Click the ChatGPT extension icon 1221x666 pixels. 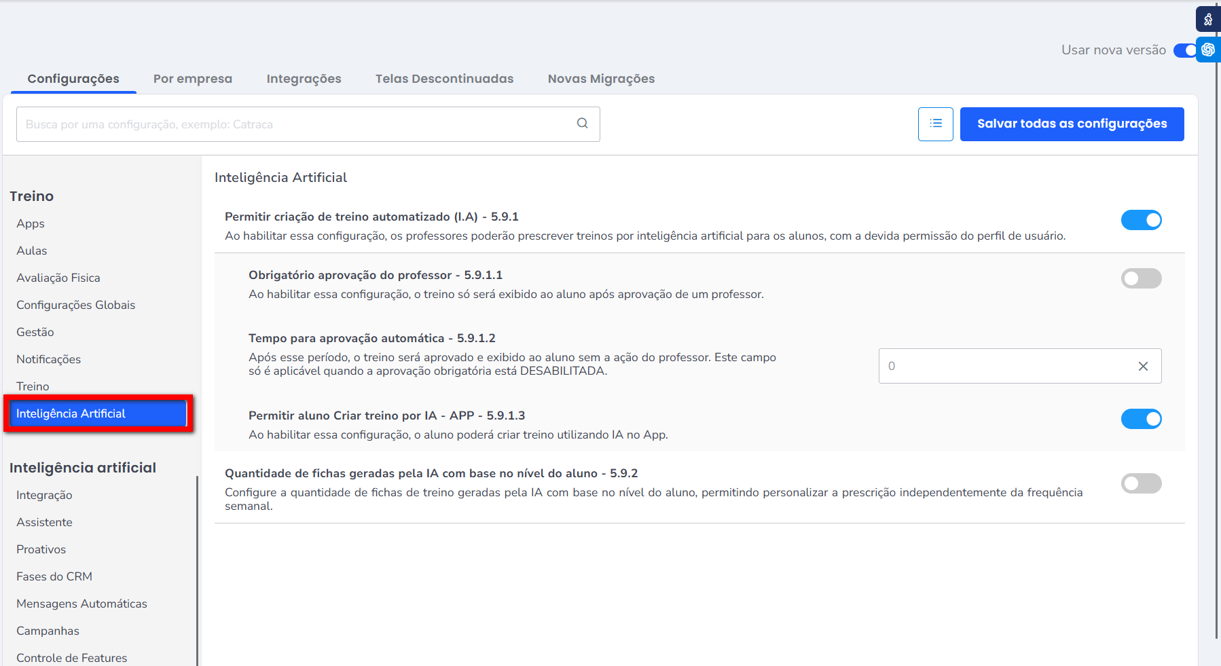1208,50
